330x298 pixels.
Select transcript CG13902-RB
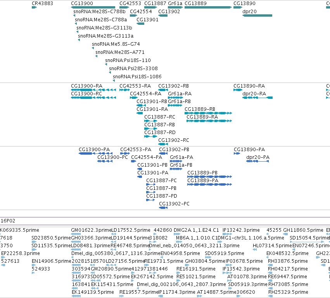(163, 90)
